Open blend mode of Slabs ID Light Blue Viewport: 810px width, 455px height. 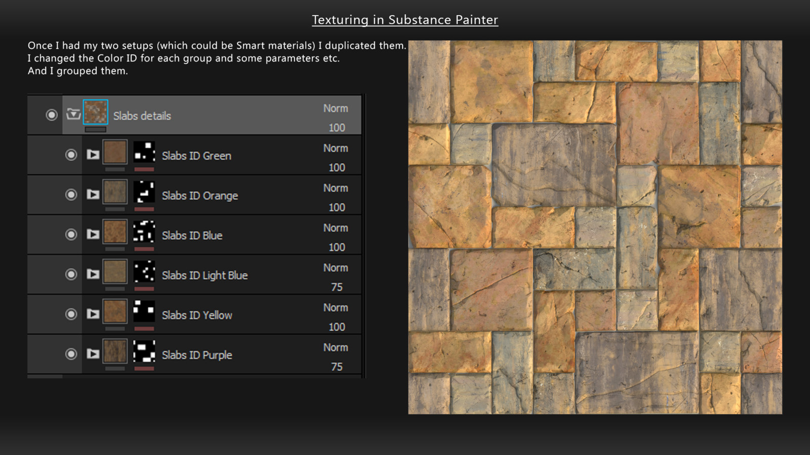(336, 268)
